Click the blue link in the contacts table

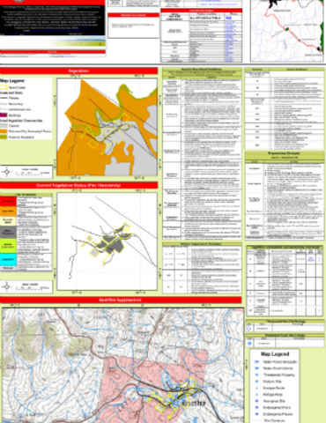pos(228,18)
